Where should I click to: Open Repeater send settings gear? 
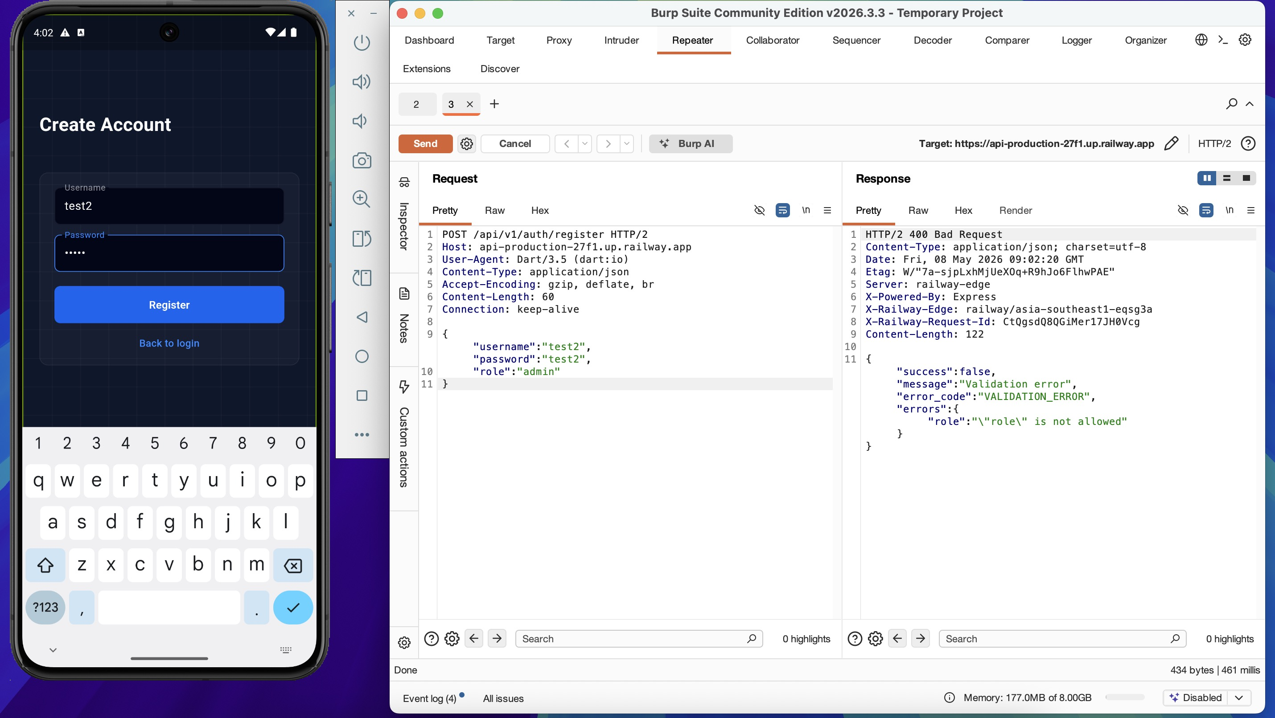(466, 143)
